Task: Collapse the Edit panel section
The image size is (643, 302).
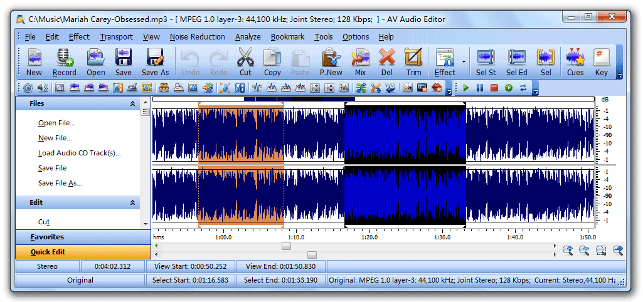Action: [x=132, y=203]
